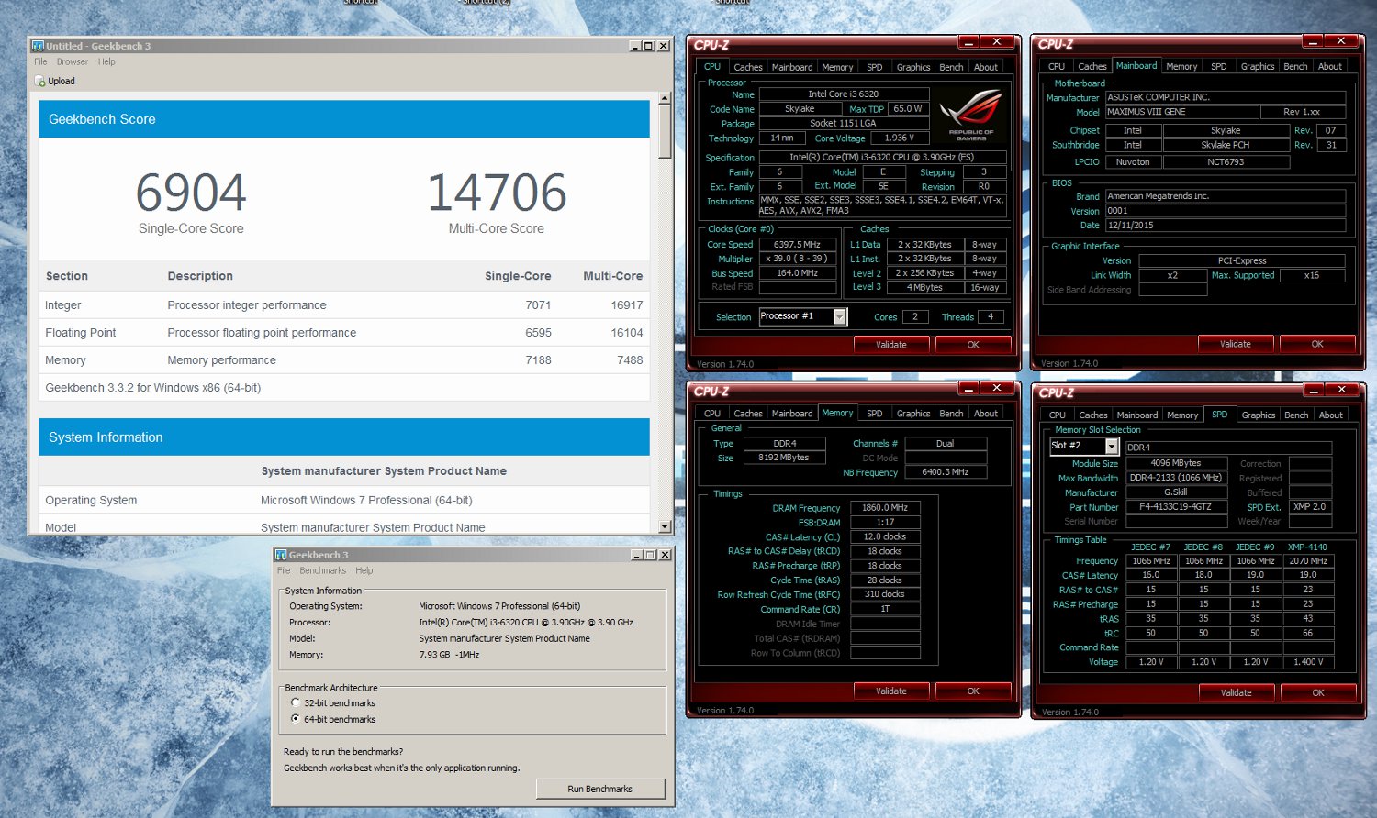Click the Geekbench Score header banner
Viewport: 1377px width, 818px height.
coord(344,119)
